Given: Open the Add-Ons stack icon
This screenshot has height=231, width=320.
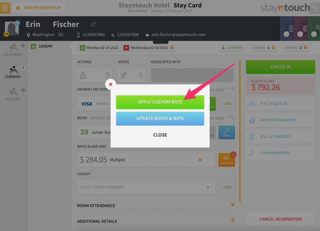Looking at the screenshot, I should (226, 160).
